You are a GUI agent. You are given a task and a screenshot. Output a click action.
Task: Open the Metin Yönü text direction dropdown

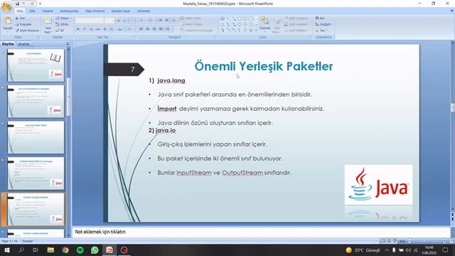point(192,18)
